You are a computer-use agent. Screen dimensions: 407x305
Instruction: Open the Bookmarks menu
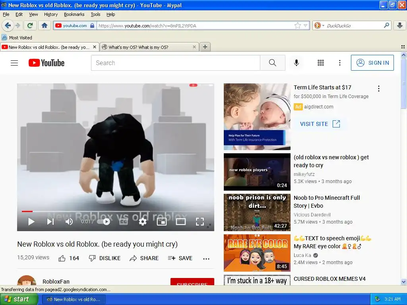tap(74, 14)
